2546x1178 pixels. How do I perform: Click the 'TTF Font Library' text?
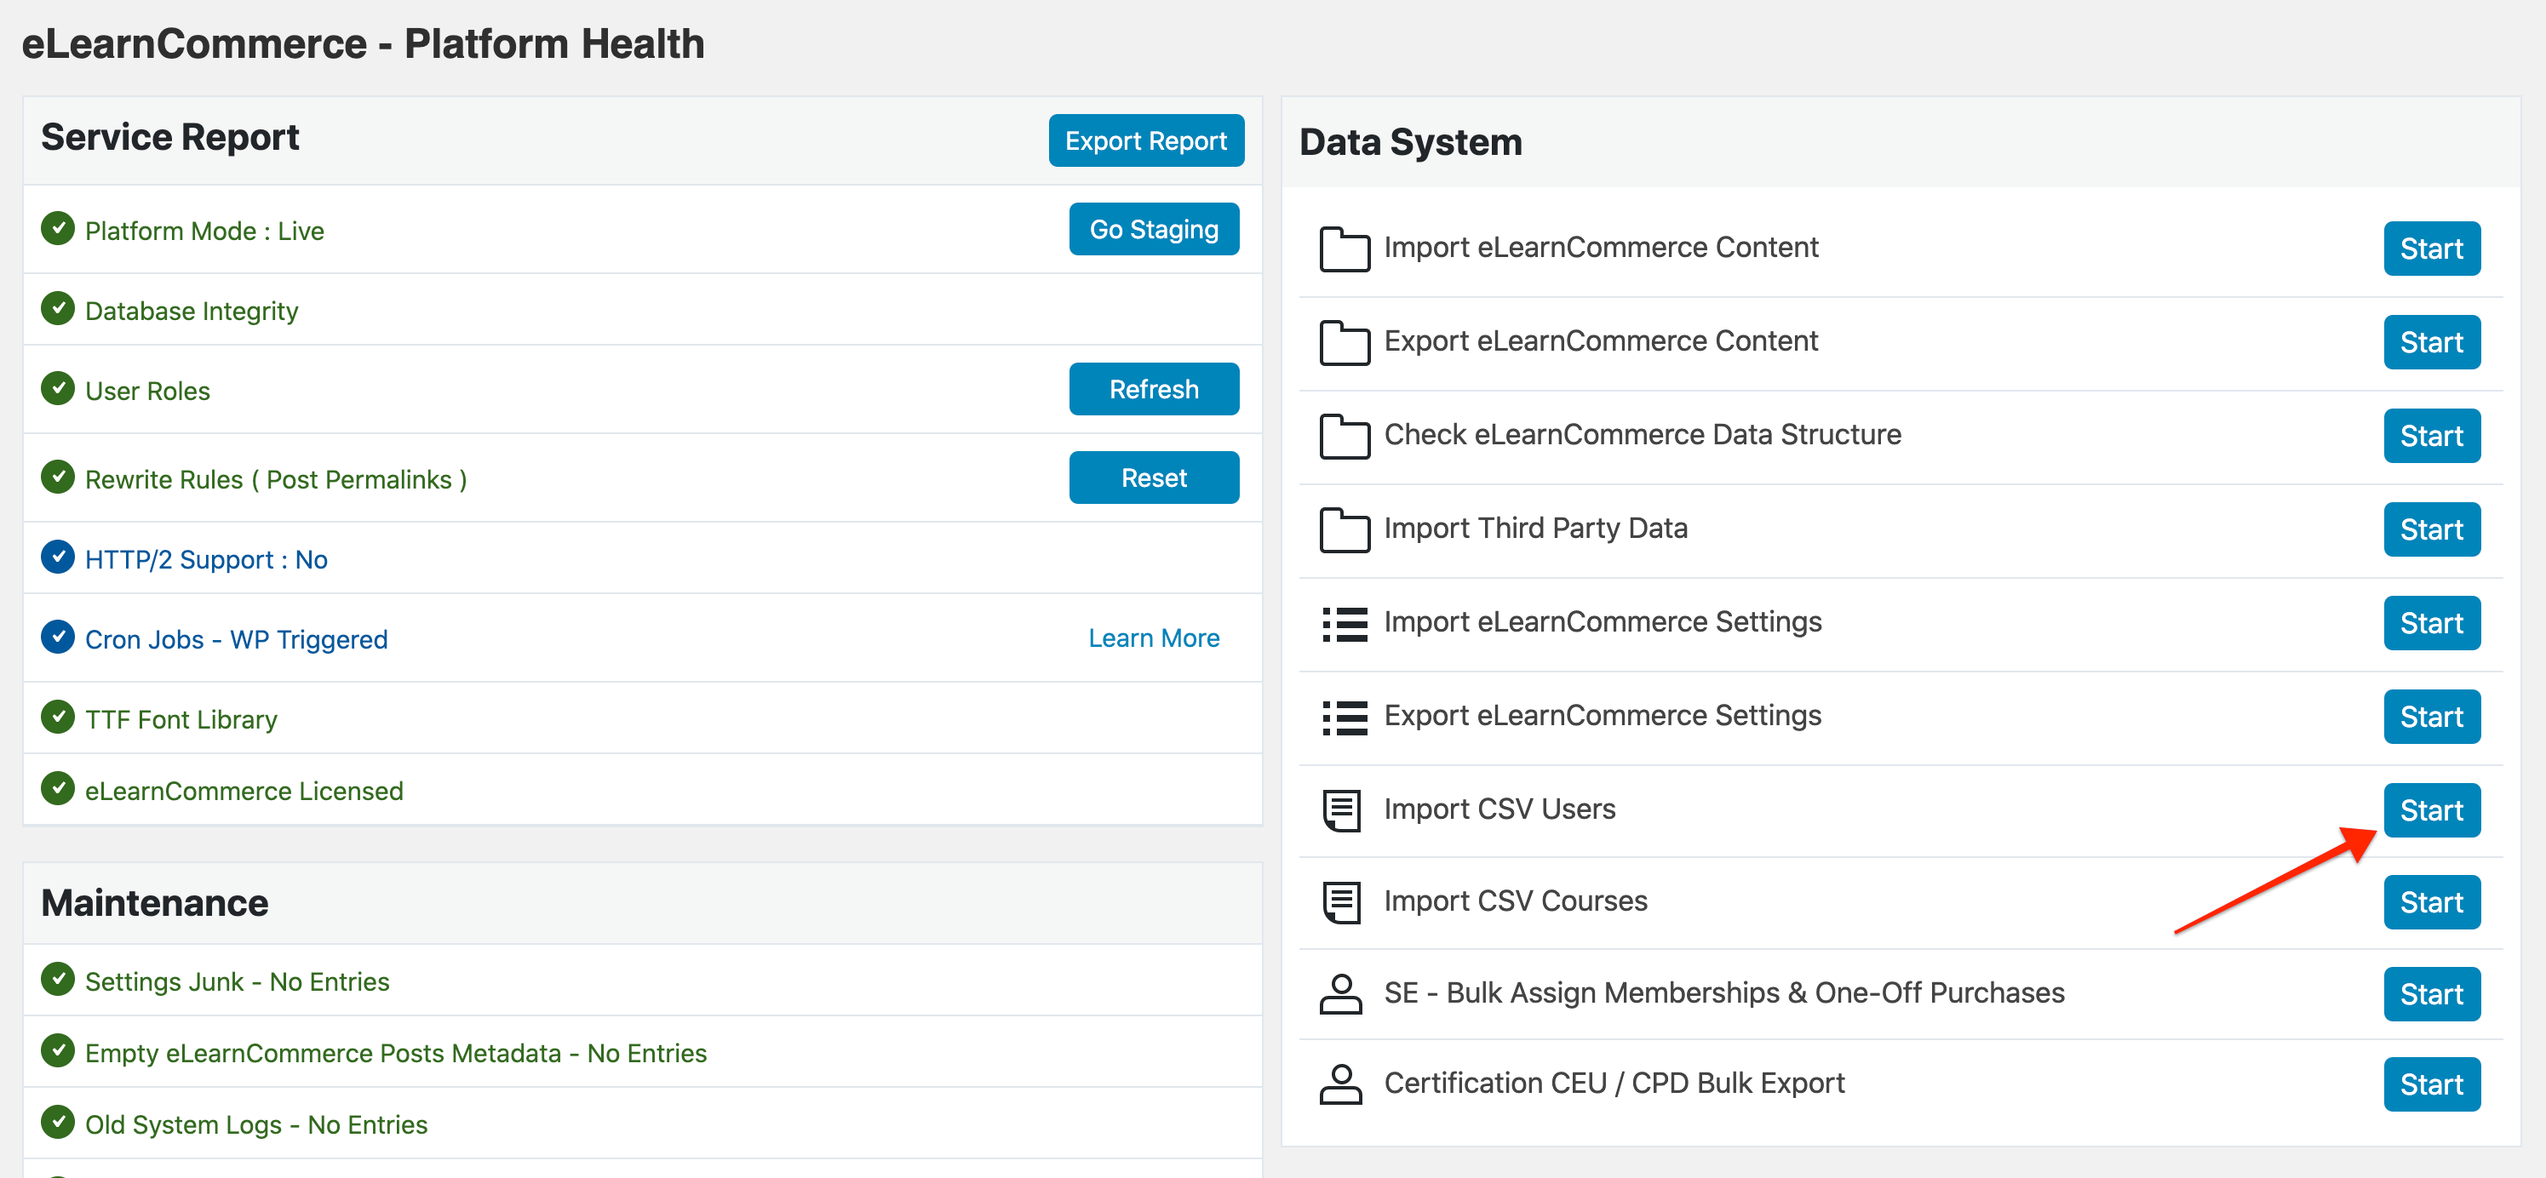[181, 720]
